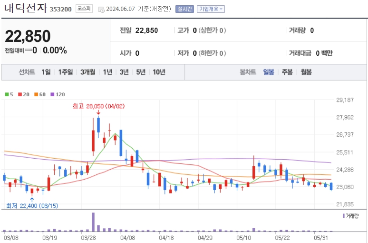
Task: Select the 3개월 line chart tab
Action: pyautogui.click(x=88, y=72)
